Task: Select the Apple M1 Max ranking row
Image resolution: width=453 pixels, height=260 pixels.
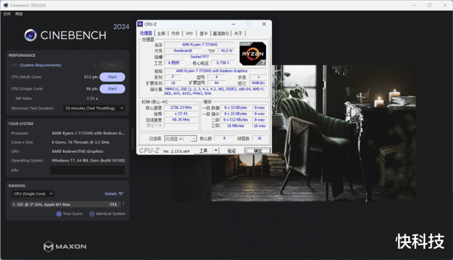Action: [x=66, y=204]
